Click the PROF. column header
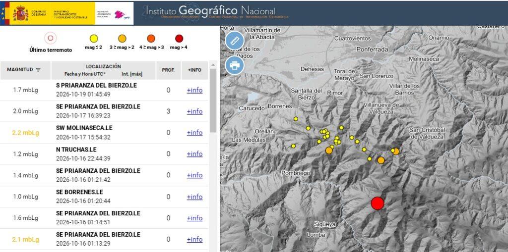This screenshot has height=252, width=508. tap(168, 70)
